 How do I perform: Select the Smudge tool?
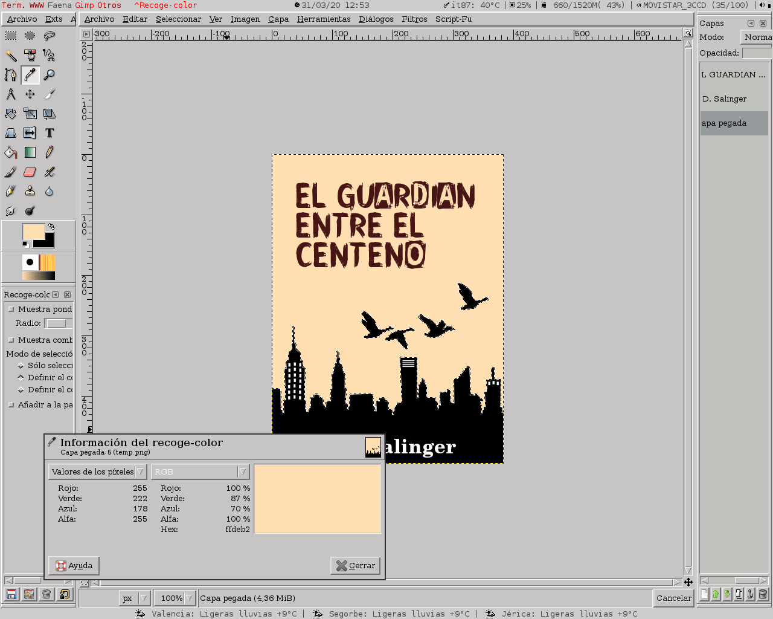tap(11, 210)
